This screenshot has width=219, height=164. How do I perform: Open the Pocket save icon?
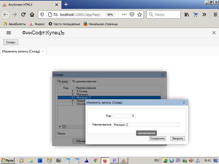[x=132, y=14]
